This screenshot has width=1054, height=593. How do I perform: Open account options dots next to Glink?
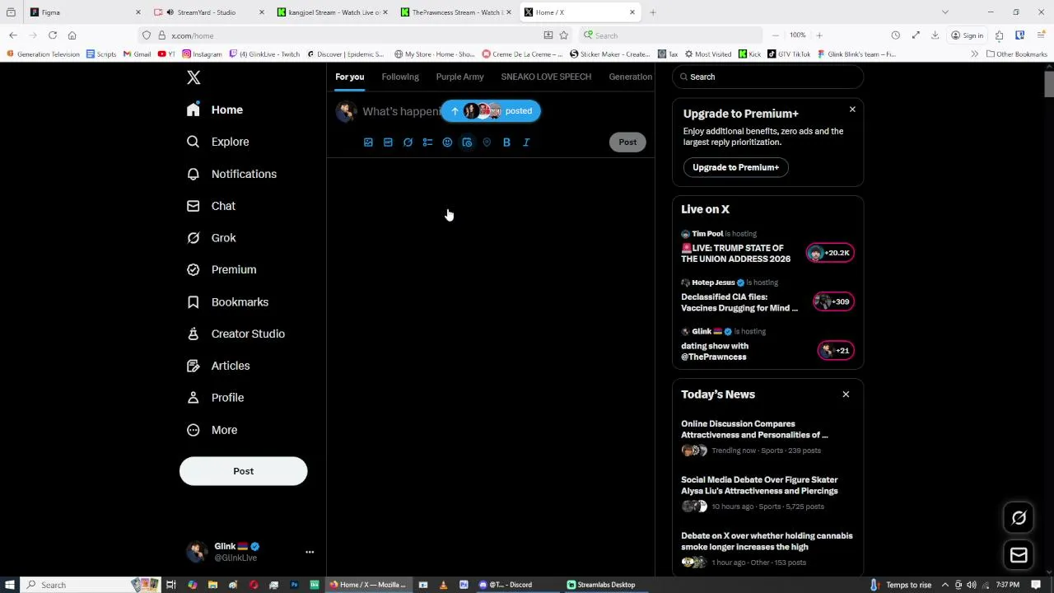[310, 552]
